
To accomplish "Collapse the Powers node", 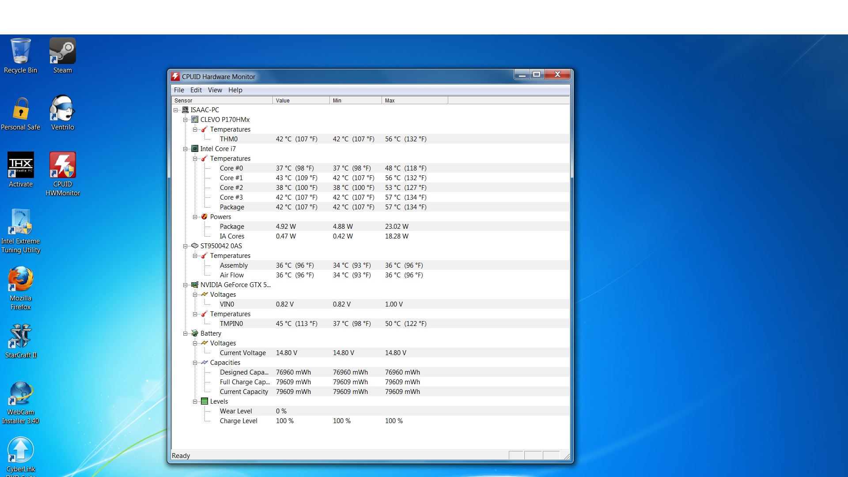I will 195,217.
